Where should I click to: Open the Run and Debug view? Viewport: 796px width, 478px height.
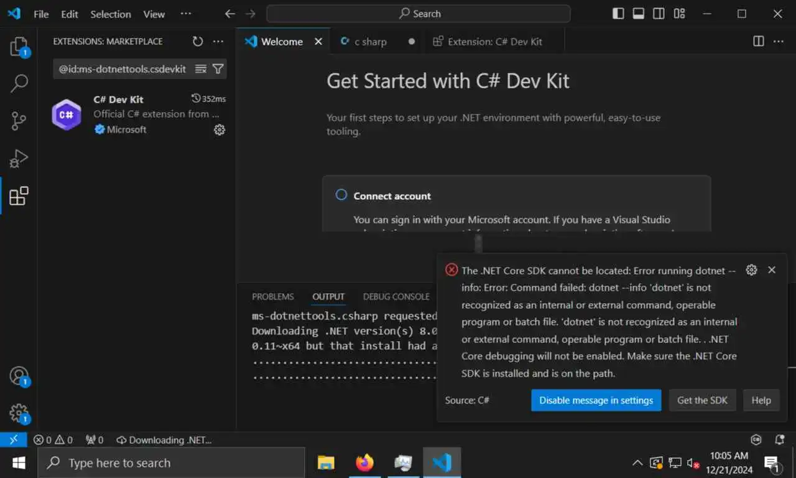19,159
